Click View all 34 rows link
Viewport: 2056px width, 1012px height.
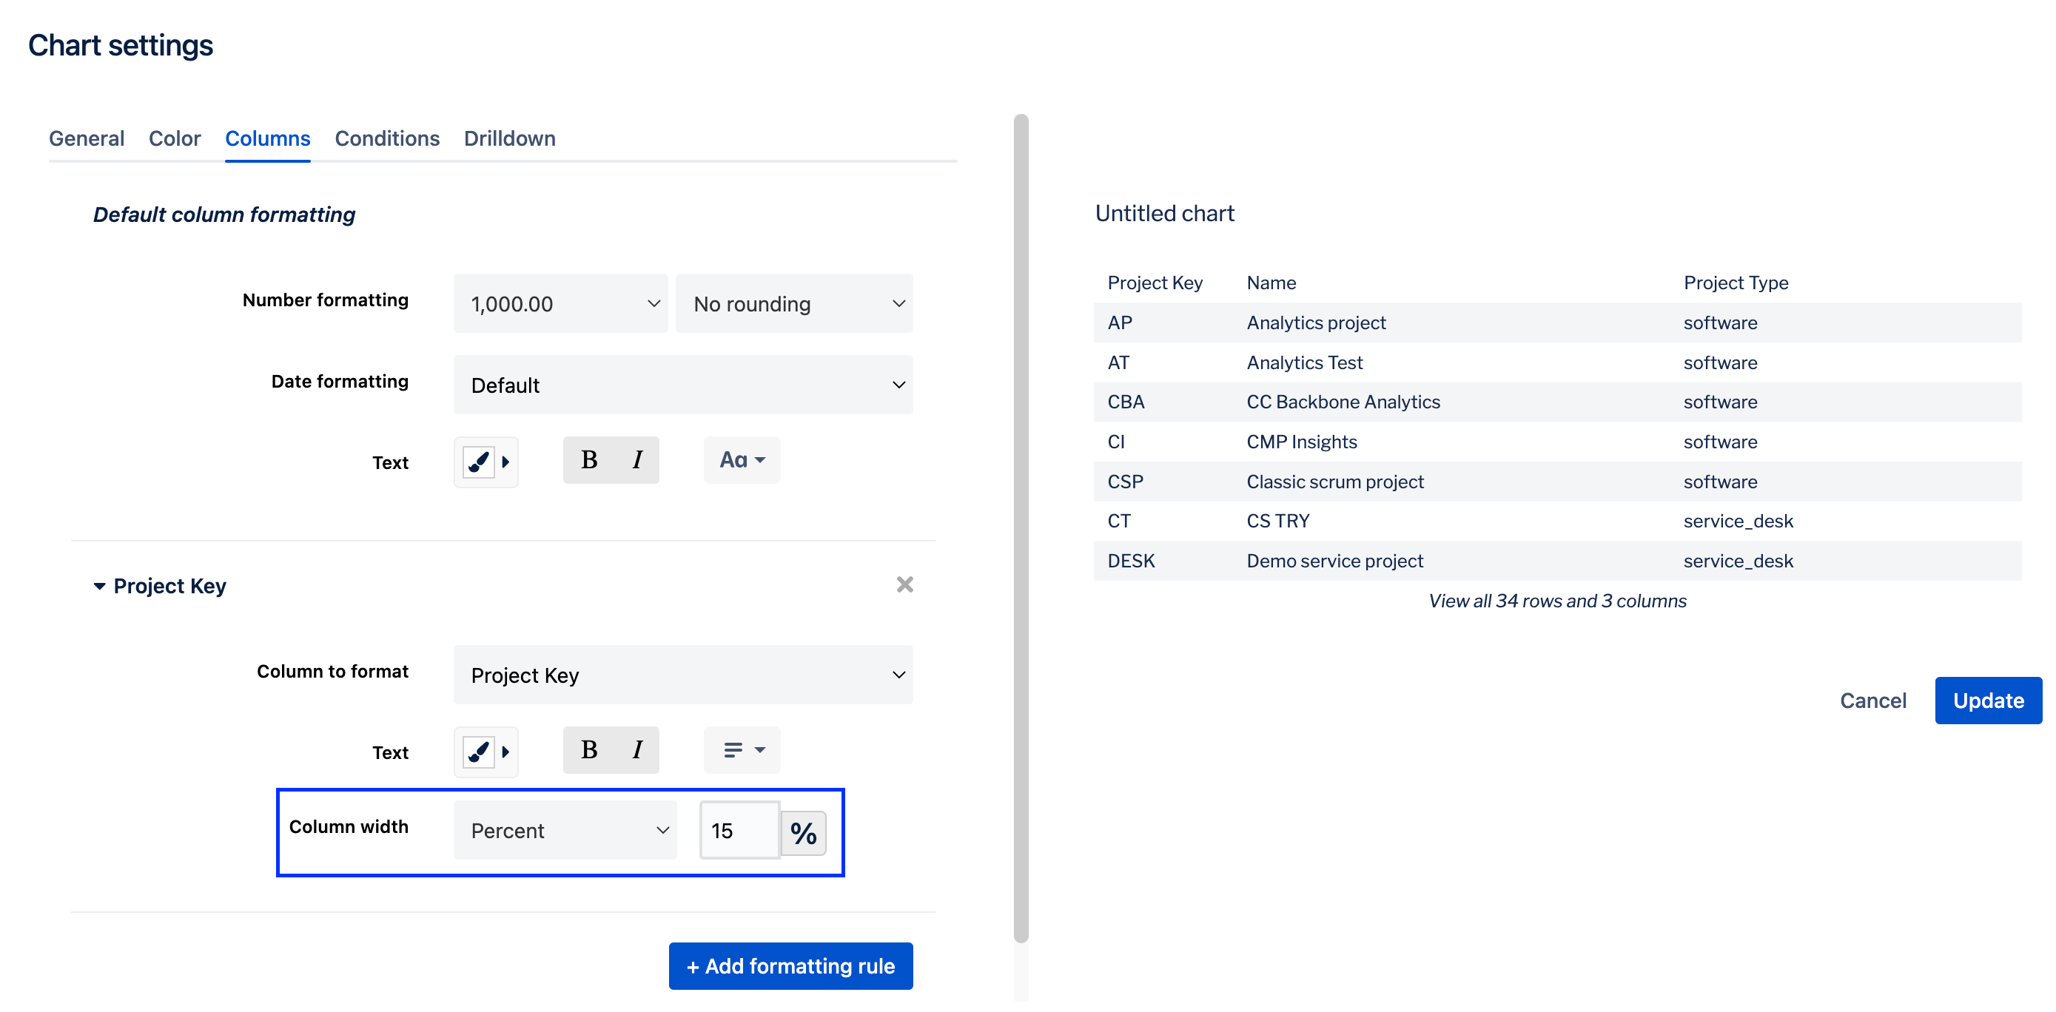coord(1556,601)
